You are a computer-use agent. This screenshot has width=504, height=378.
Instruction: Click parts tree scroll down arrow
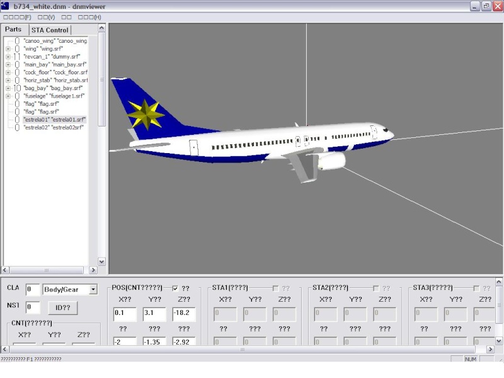pyautogui.click(x=101, y=261)
